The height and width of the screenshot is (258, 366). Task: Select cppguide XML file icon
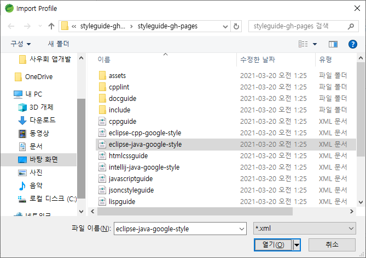click(x=102, y=122)
